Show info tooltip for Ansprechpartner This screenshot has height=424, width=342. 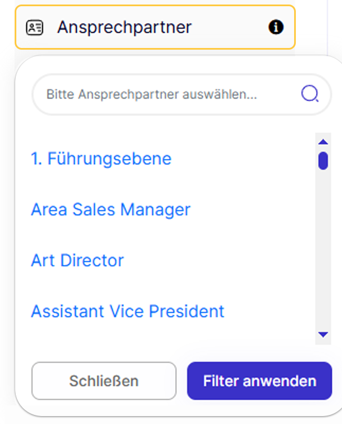(276, 27)
